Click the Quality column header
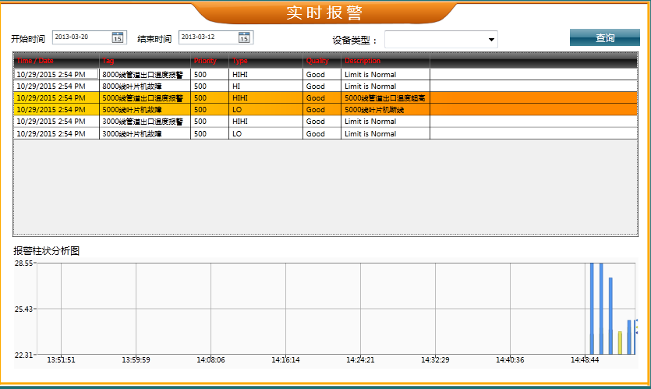651x389 pixels. (321, 61)
